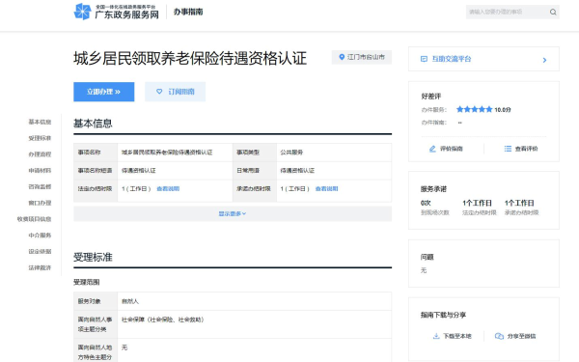The image size is (579, 362).
Task: Expand 显示更多 in 基本信息
Action: (x=233, y=214)
